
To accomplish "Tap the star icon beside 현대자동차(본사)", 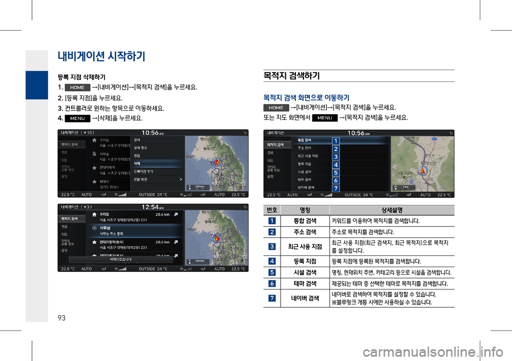I will (94, 242).
